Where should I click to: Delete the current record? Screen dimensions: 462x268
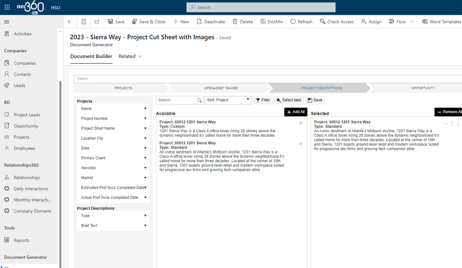pos(243,22)
